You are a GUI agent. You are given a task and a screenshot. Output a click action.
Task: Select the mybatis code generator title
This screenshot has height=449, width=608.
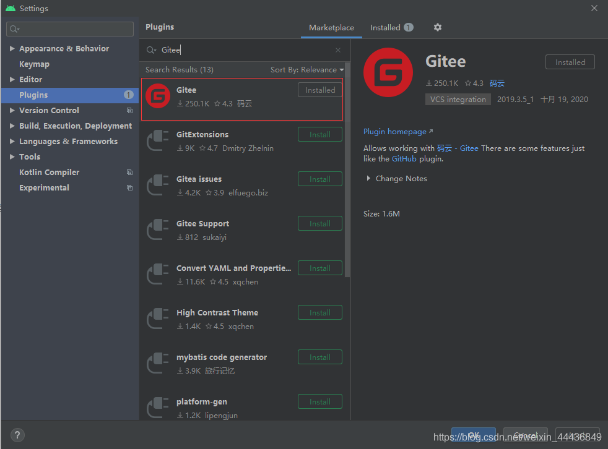click(222, 357)
